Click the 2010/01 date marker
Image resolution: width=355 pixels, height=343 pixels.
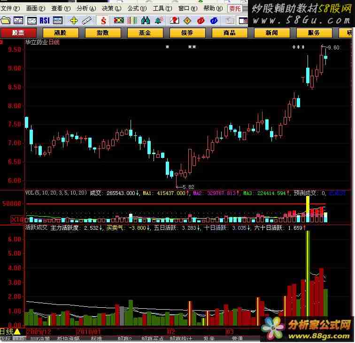point(89,332)
